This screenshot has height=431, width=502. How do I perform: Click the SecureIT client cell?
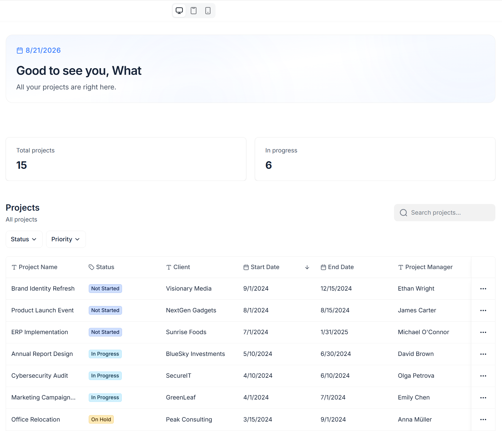[178, 376]
